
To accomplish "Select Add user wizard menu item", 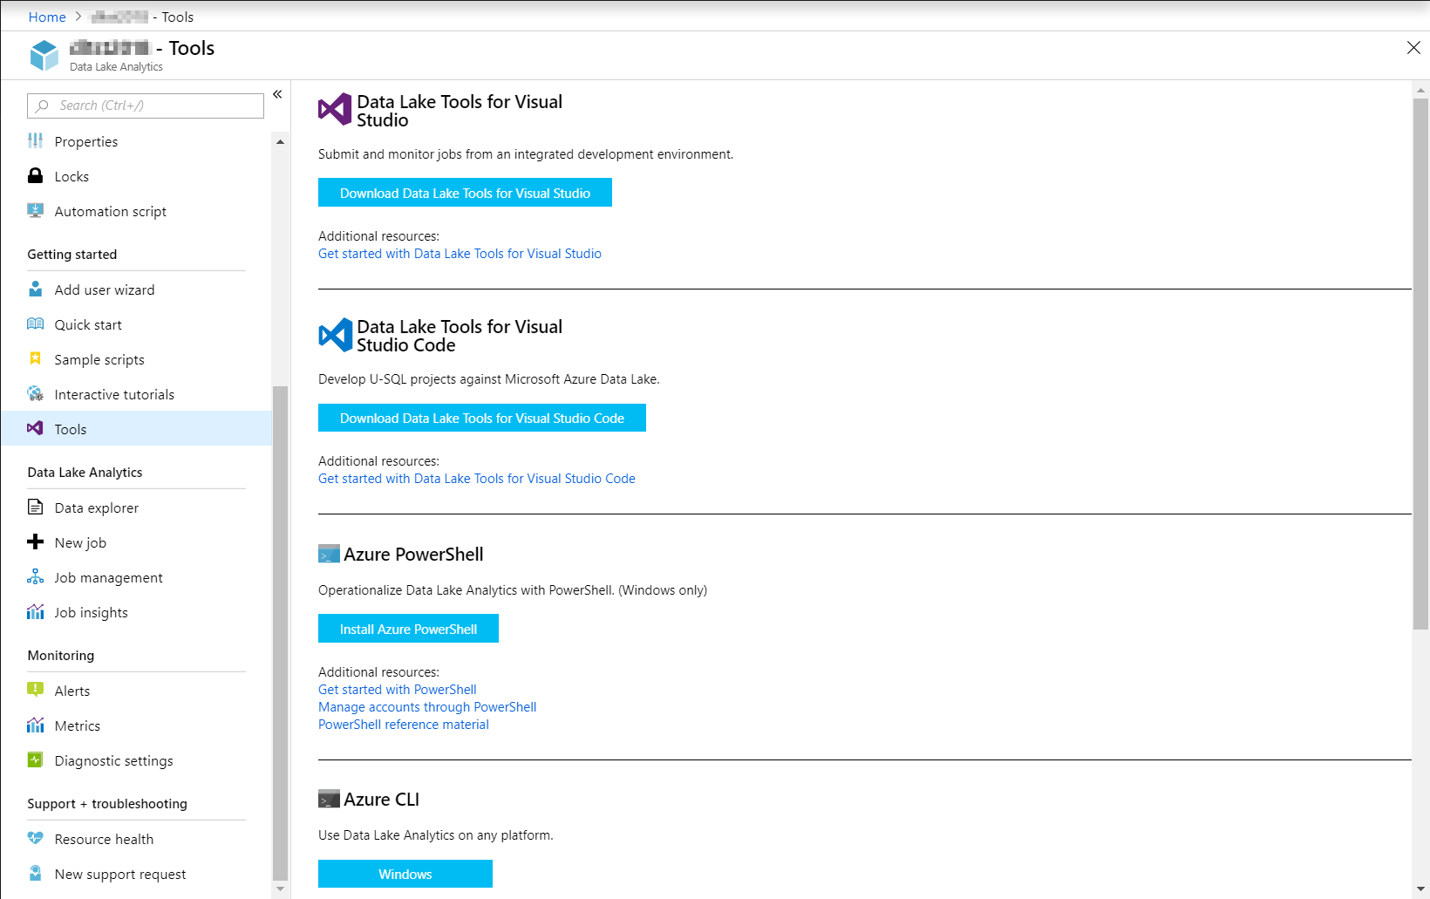I will pos(137,289).
